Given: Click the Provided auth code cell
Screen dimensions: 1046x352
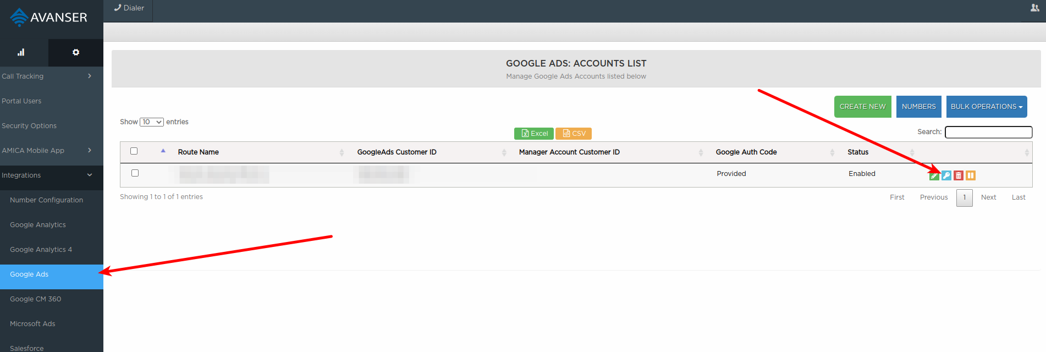Looking at the screenshot, I should point(731,174).
